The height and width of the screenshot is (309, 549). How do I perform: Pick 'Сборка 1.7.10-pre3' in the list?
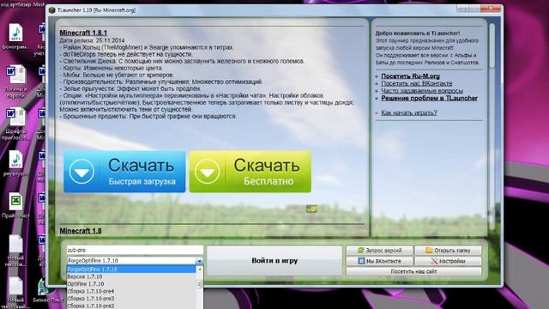tap(131, 299)
